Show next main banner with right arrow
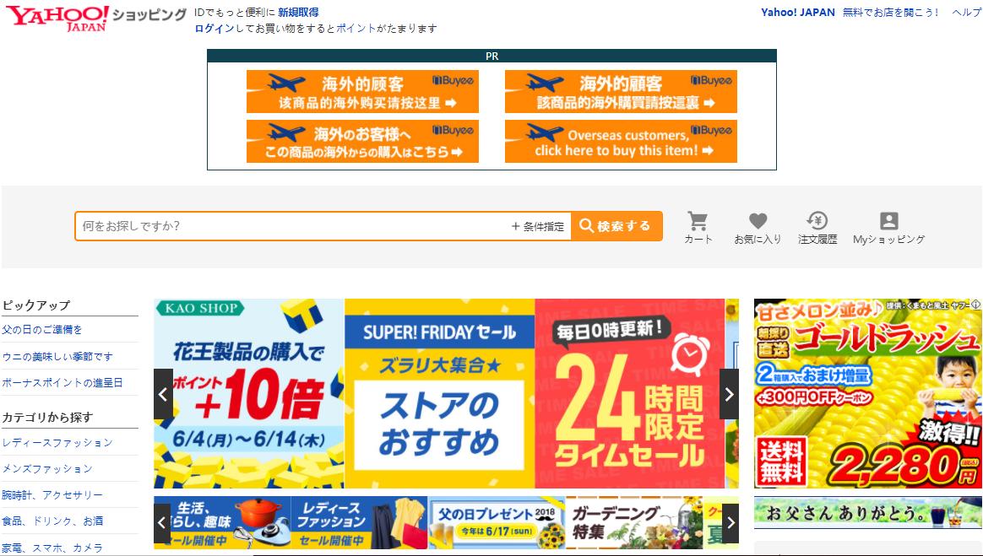This screenshot has height=556, width=983. click(728, 394)
